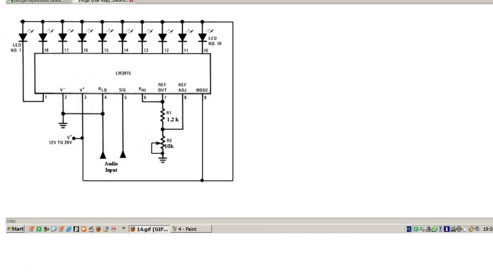Image resolution: width=493 pixels, height=277 pixels.
Task: Click the system tray clock
Action: pos(487,229)
